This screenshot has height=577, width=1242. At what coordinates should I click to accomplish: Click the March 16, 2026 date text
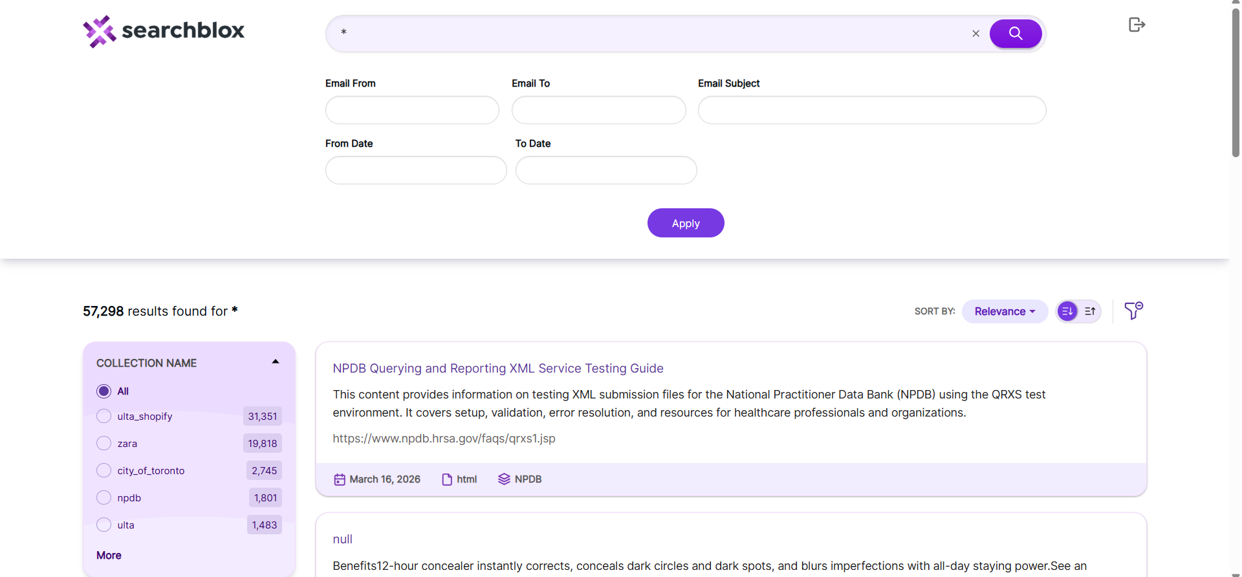pyautogui.click(x=385, y=479)
